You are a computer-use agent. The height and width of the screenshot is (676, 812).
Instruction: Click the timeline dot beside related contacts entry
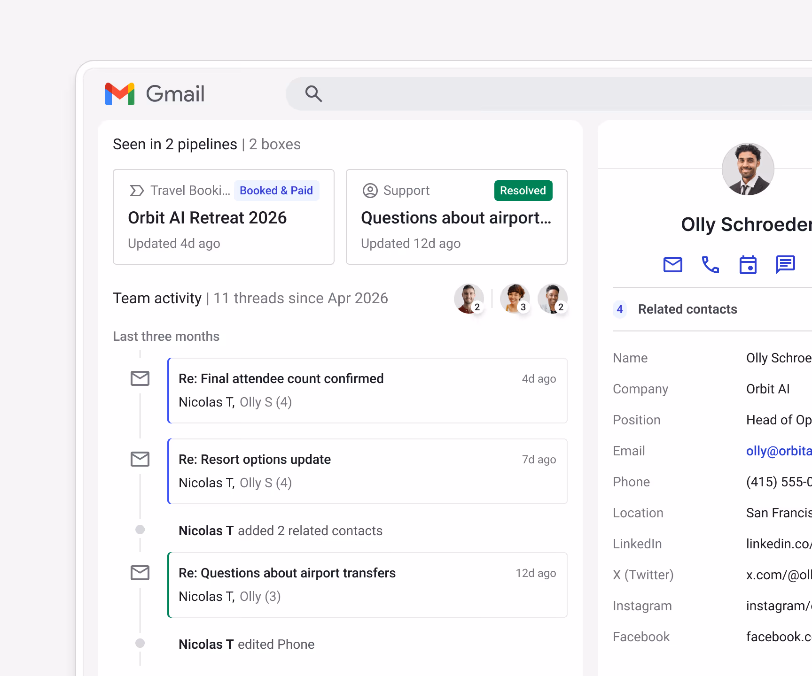[x=140, y=530]
